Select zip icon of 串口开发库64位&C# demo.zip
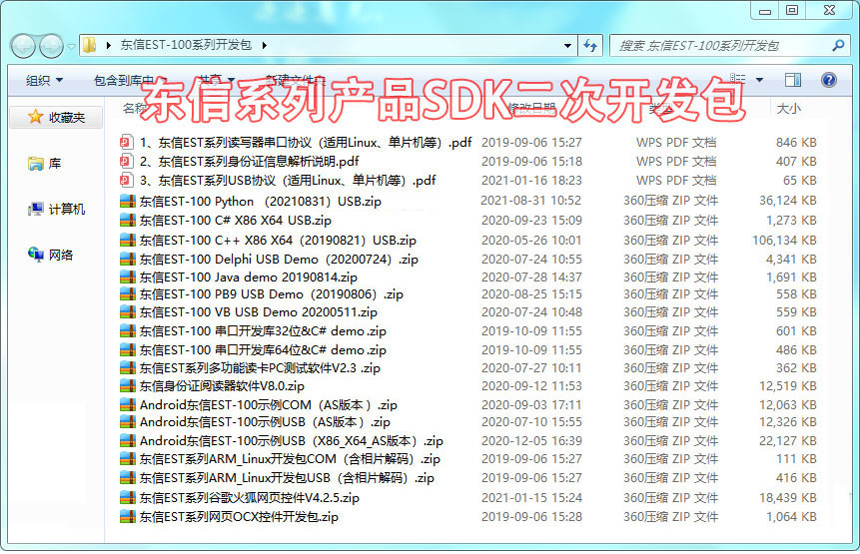Screen dimensions: 860x554 point(127,349)
